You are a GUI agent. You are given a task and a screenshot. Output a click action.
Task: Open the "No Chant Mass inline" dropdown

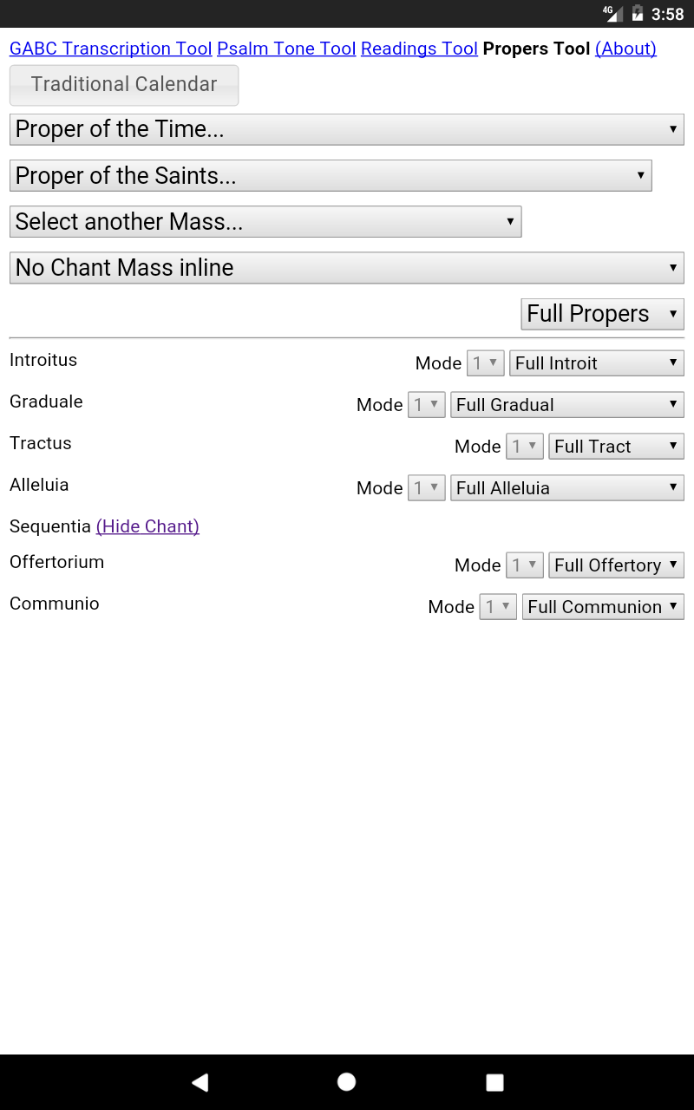(x=347, y=267)
